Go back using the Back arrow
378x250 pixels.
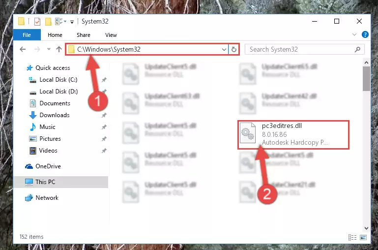[23, 49]
